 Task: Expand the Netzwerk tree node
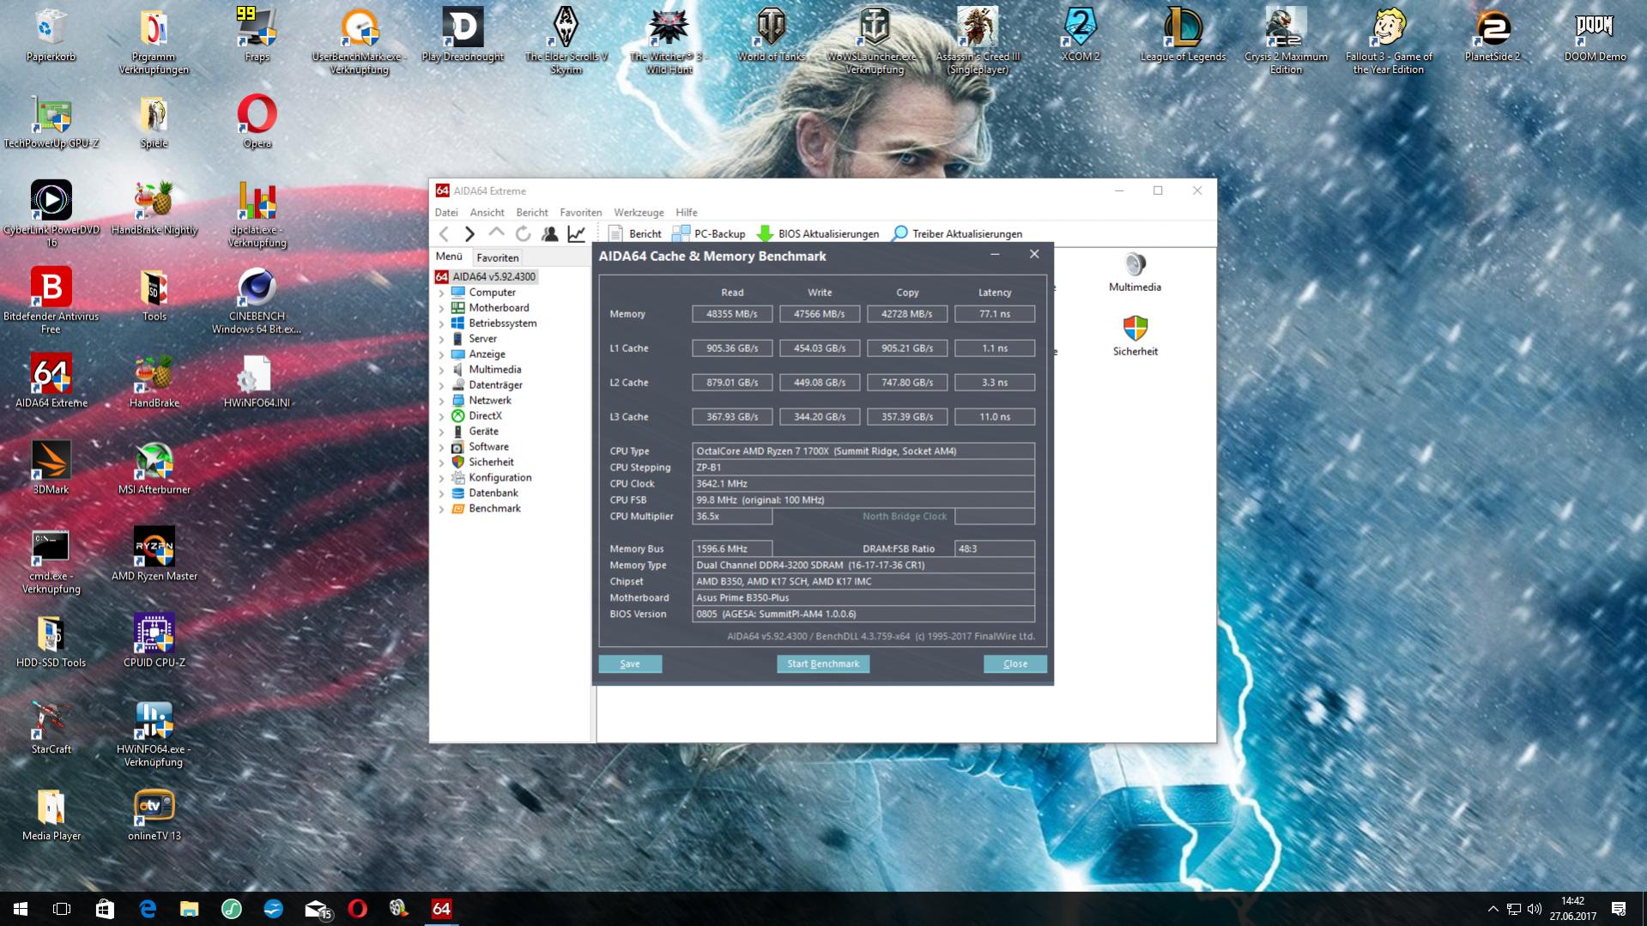(442, 401)
